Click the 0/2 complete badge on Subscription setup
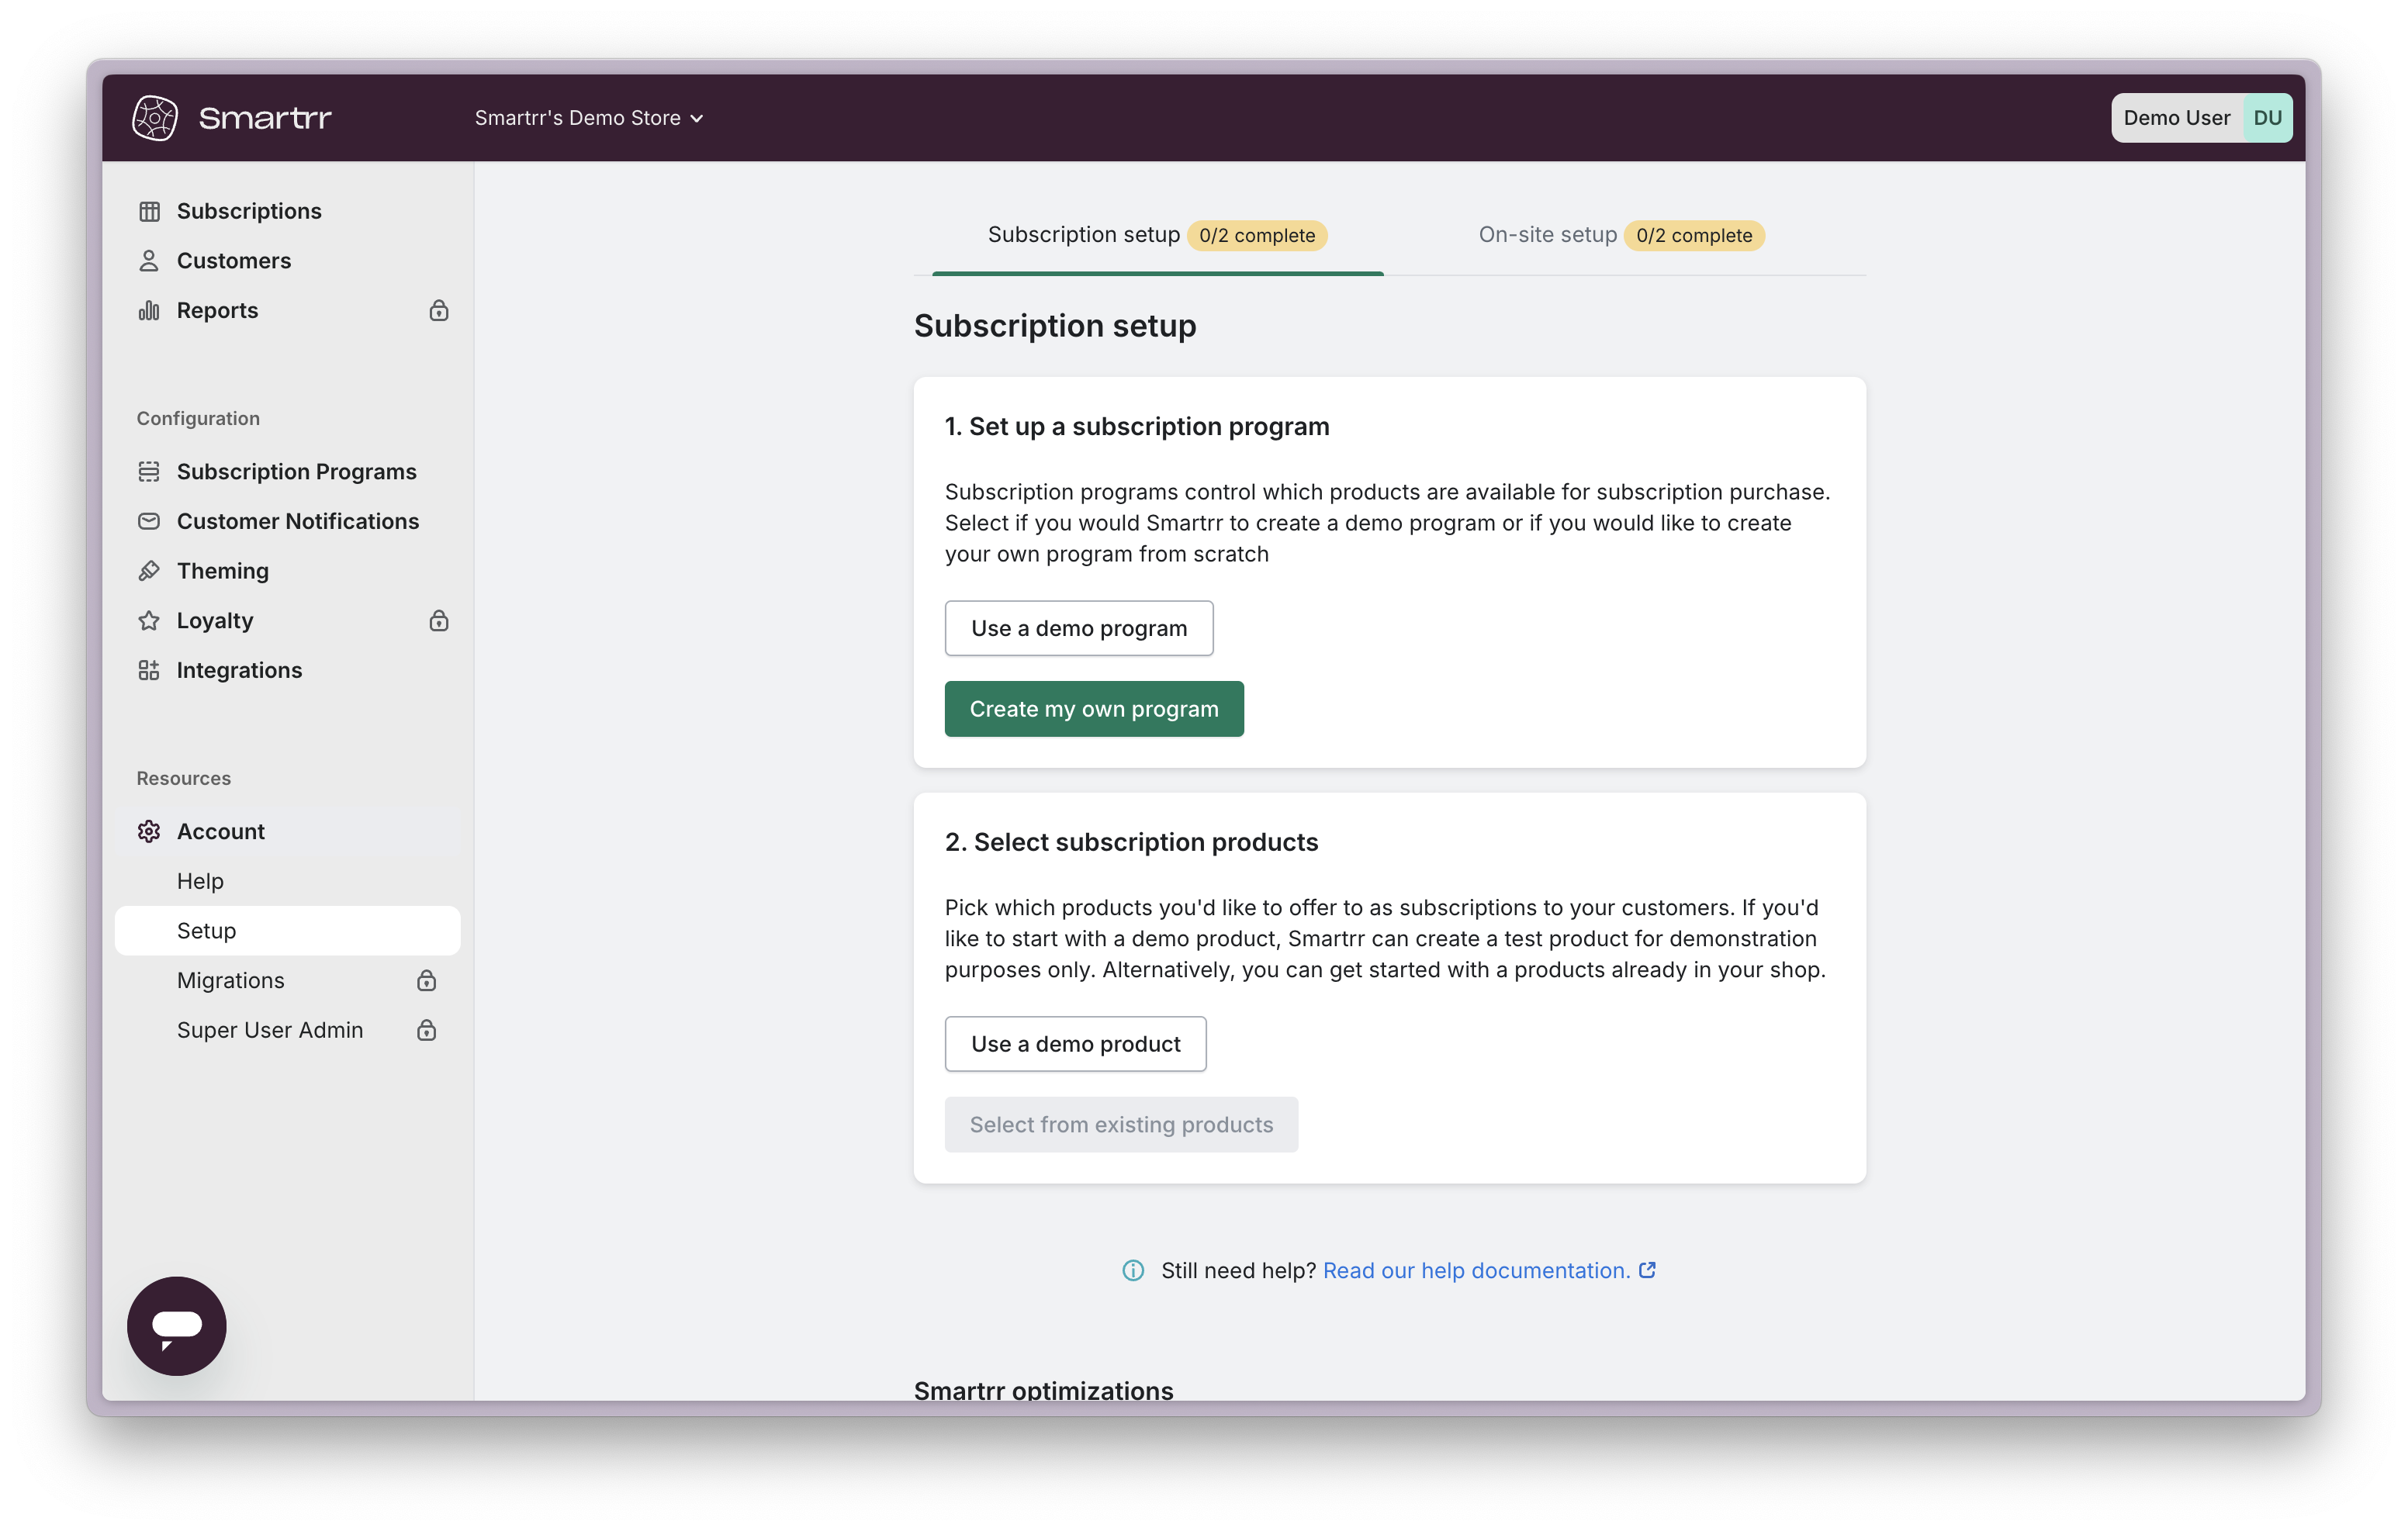The height and width of the screenshot is (1531, 2408). 1257,235
